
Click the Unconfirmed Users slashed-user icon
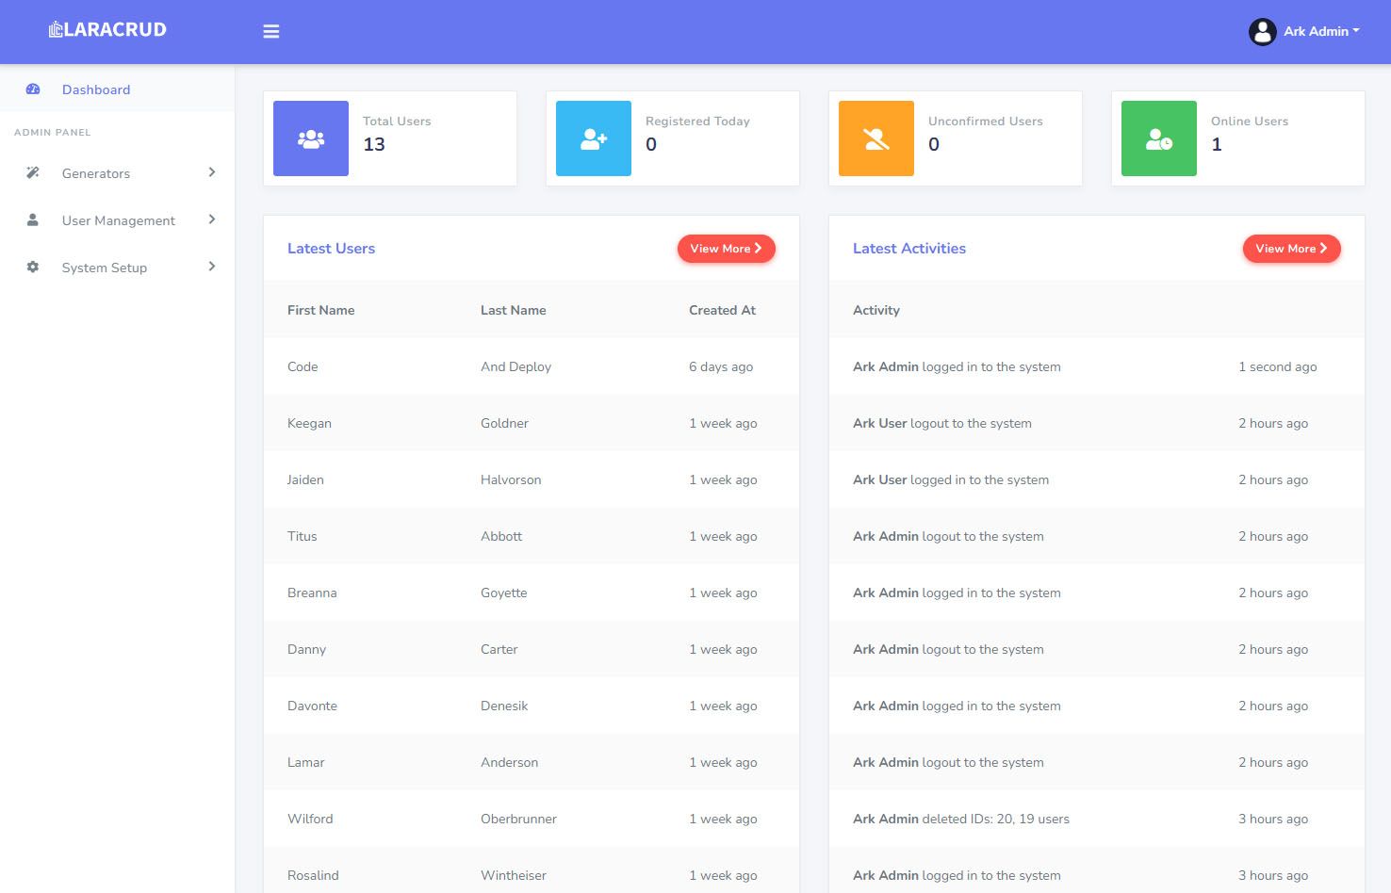click(x=876, y=138)
